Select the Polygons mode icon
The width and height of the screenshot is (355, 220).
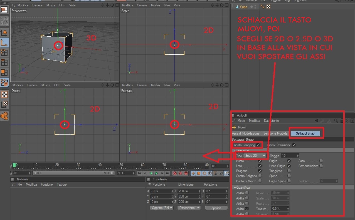pyautogui.click(x=4, y=73)
